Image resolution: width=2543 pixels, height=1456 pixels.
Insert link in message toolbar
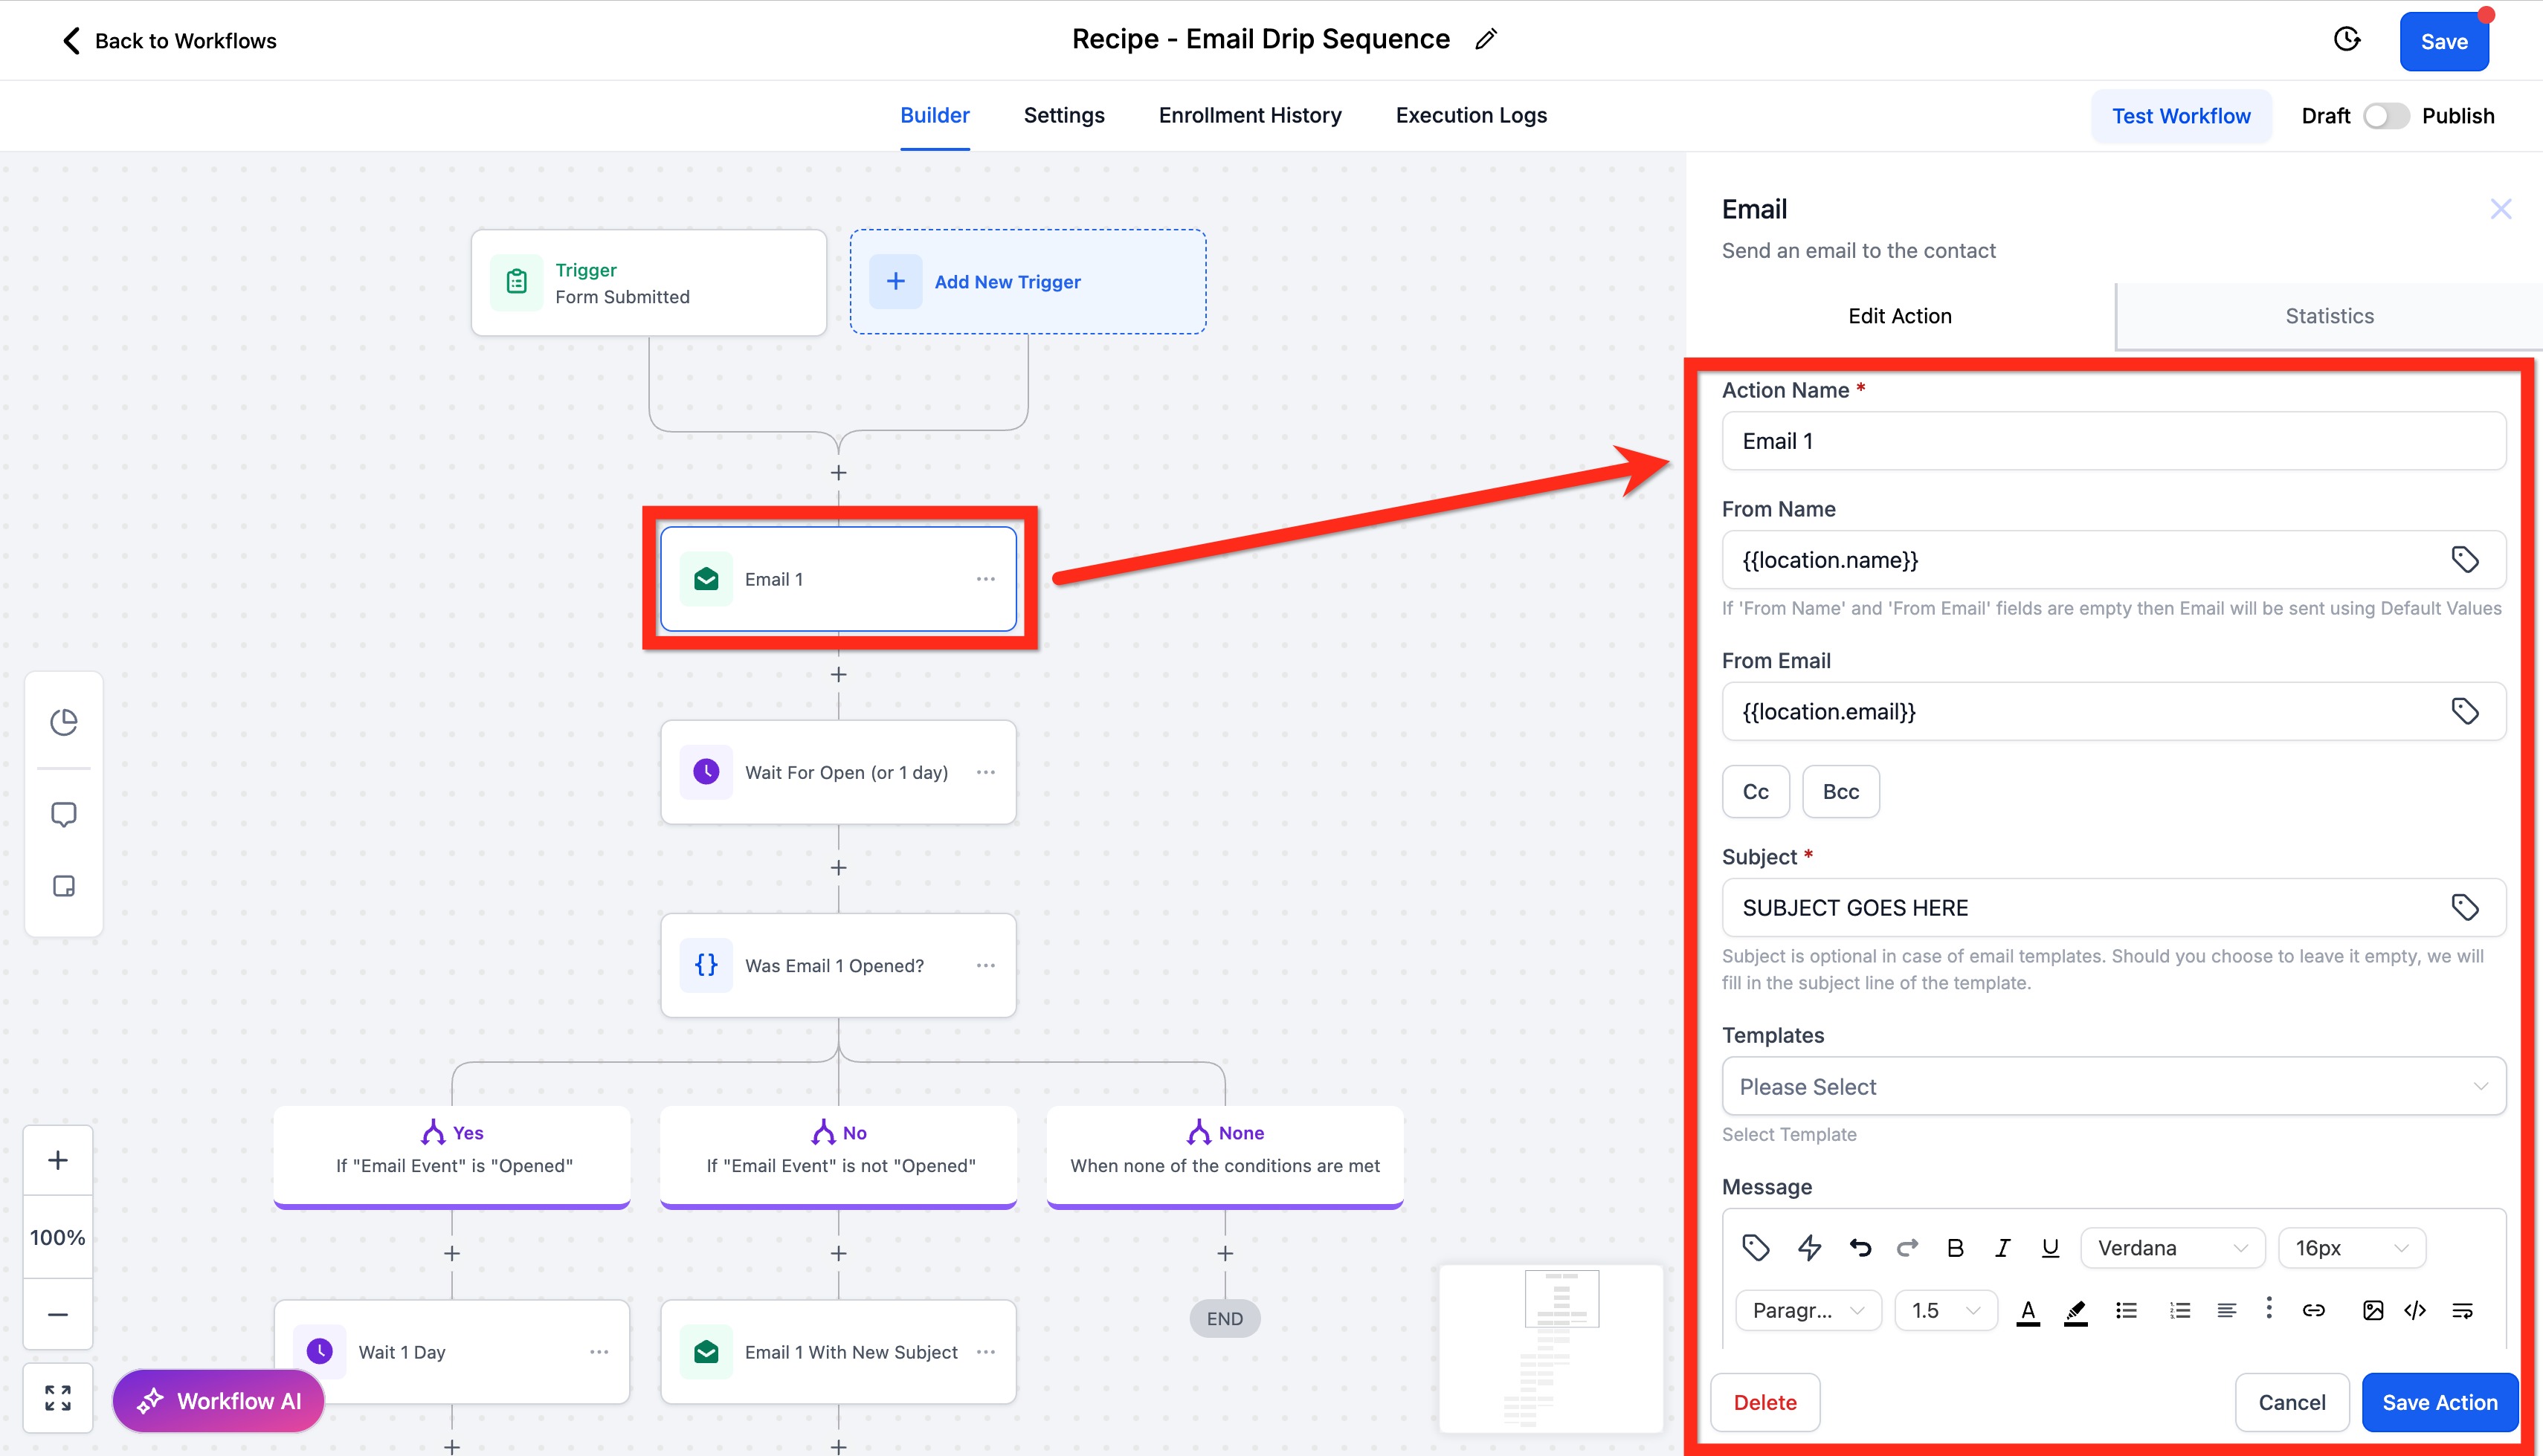pos(2313,1310)
